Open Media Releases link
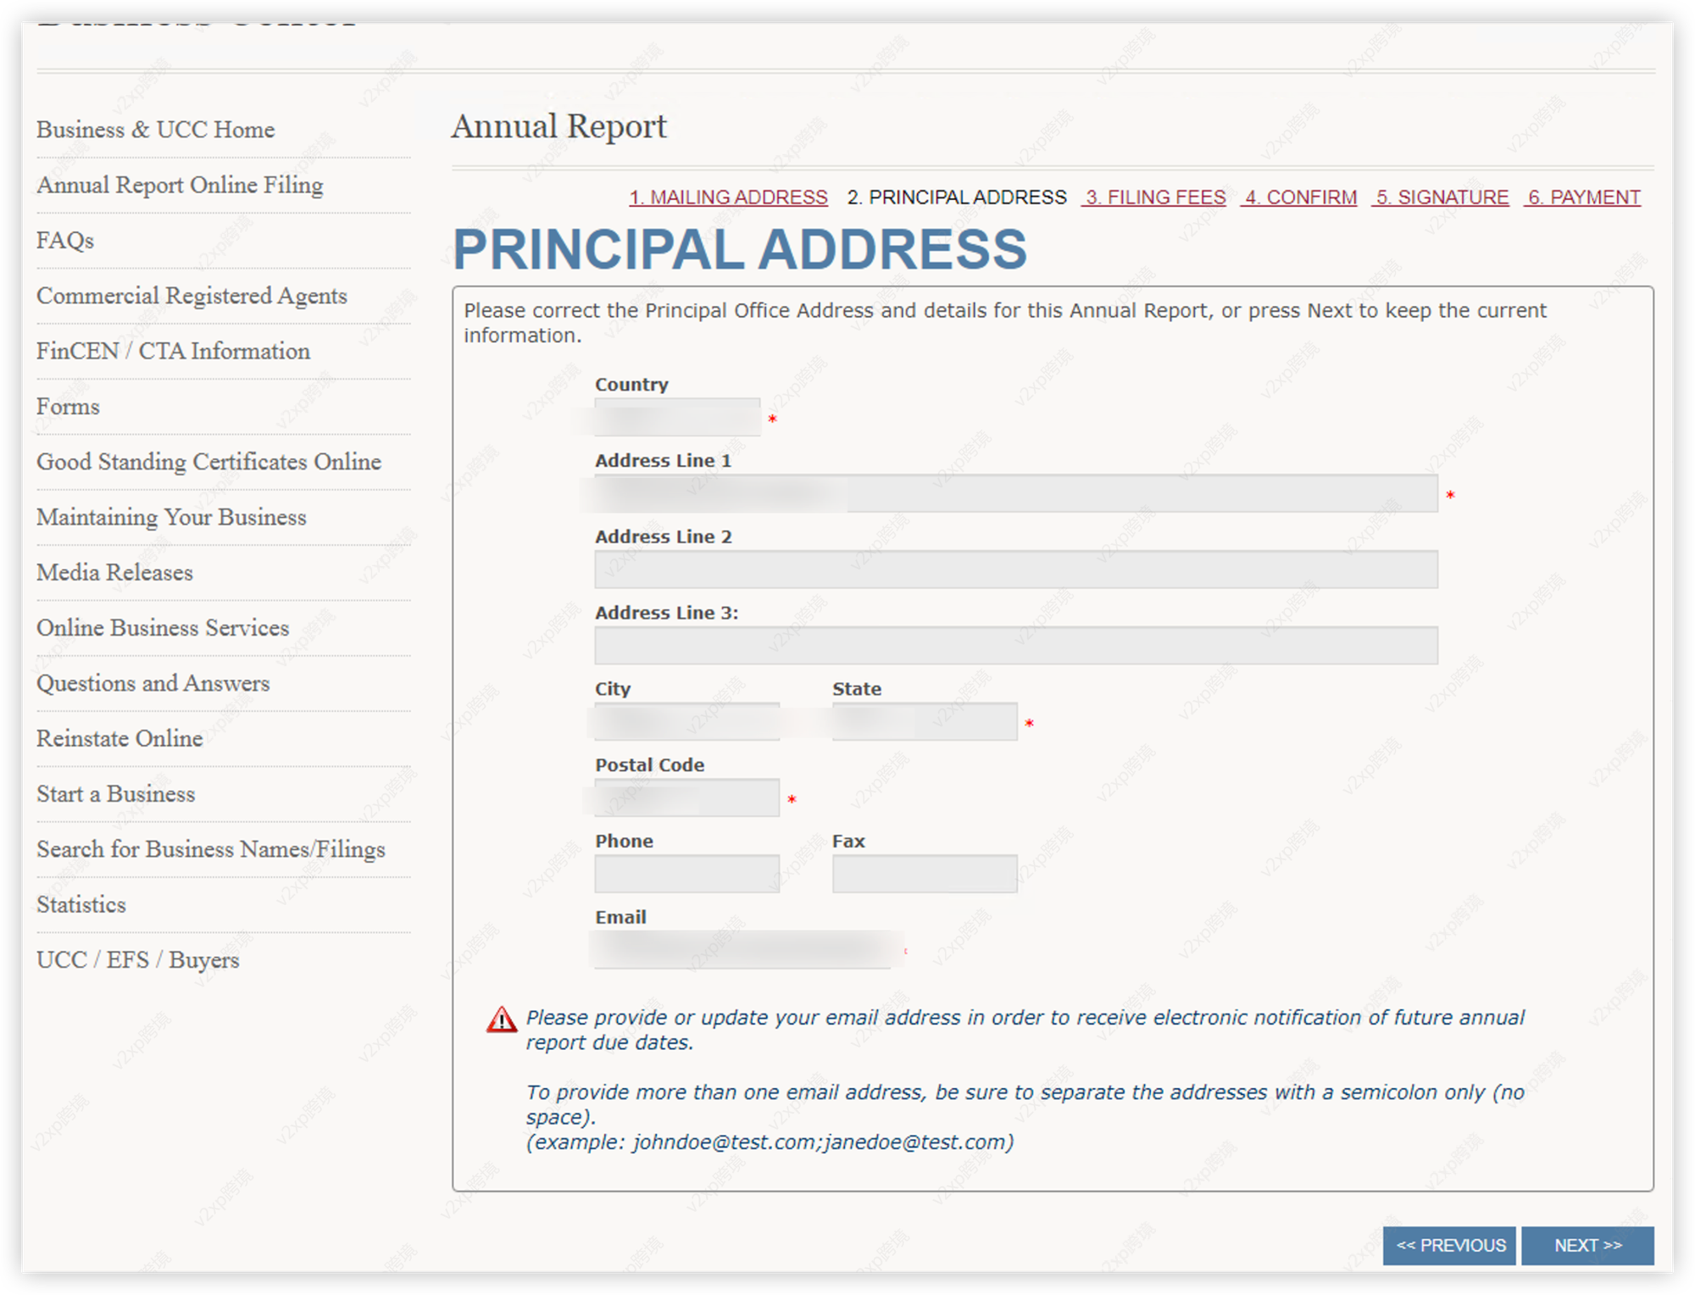Image resolution: width=1695 pixels, height=1295 pixels. pyautogui.click(x=114, y=573)
